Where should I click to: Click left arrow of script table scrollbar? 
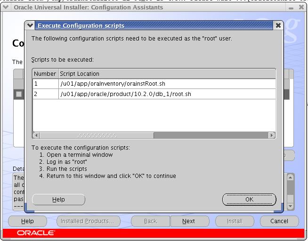[x=36, y=136]
